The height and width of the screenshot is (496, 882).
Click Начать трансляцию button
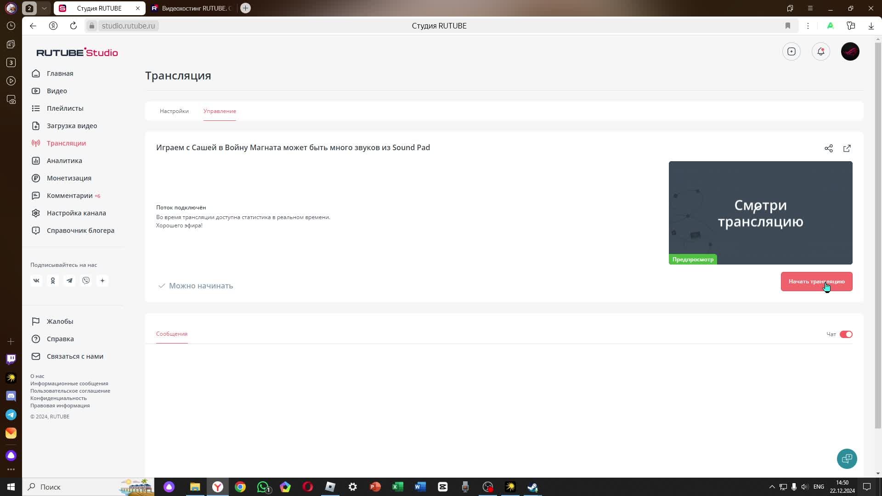[817, 282]
